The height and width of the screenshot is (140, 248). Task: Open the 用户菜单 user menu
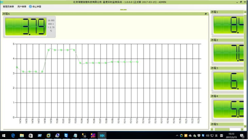[22, 7]
